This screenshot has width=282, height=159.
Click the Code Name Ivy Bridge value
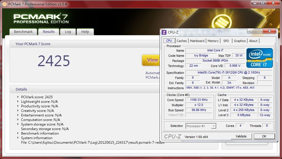pyautogui.click(x=201, y=56)
